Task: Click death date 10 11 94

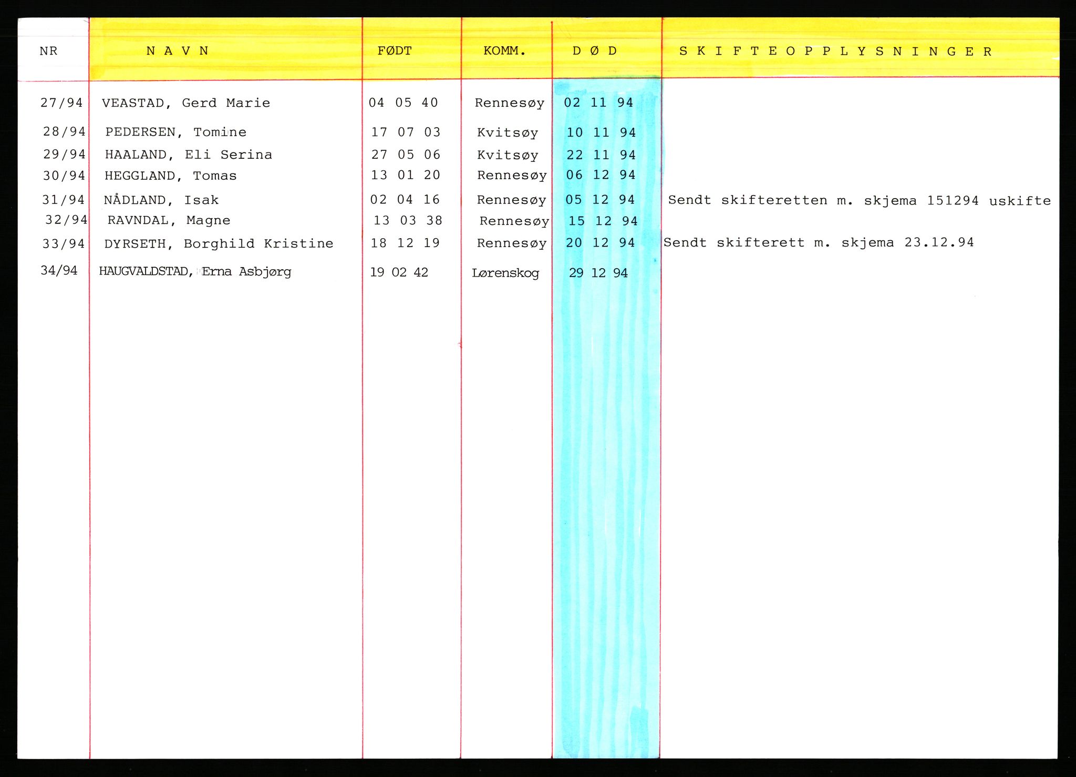Action: pos(601,132)
